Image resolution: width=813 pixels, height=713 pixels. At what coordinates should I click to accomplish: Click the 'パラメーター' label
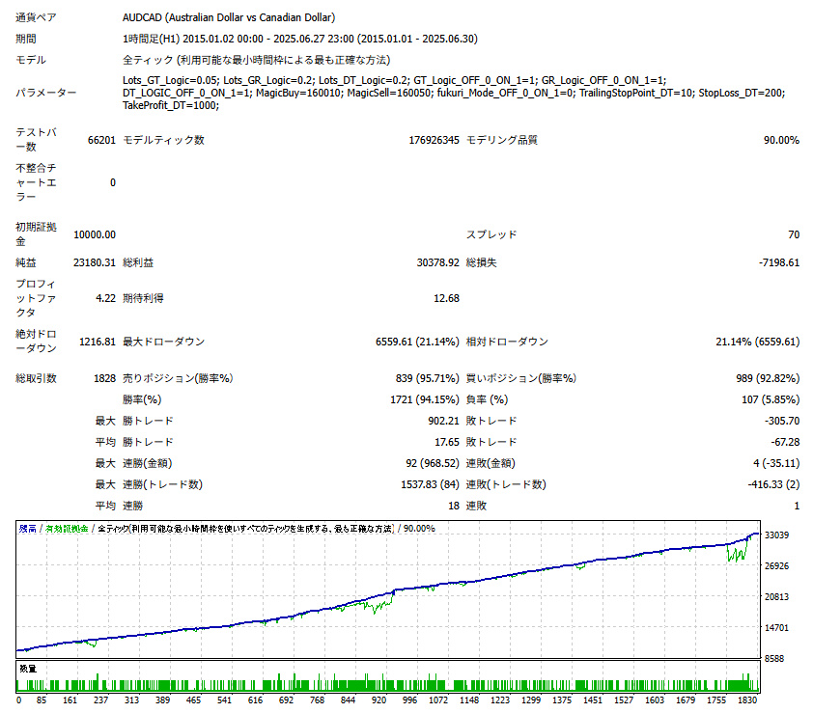45,93
